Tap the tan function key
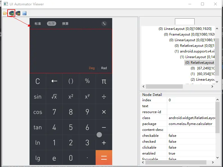This screenshot has width=223, height=167. [38, 127]
